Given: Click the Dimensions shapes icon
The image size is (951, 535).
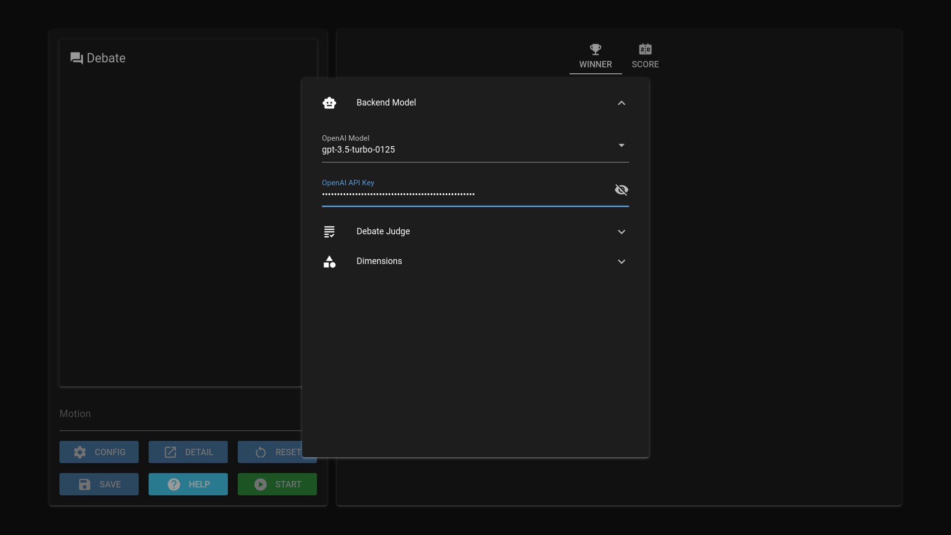Looking at the screenshot, I should 329,262.
